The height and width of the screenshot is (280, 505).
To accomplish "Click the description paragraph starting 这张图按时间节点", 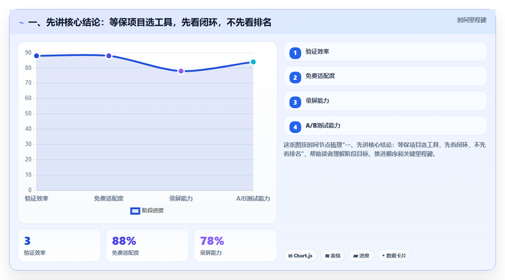I will 385,149.
